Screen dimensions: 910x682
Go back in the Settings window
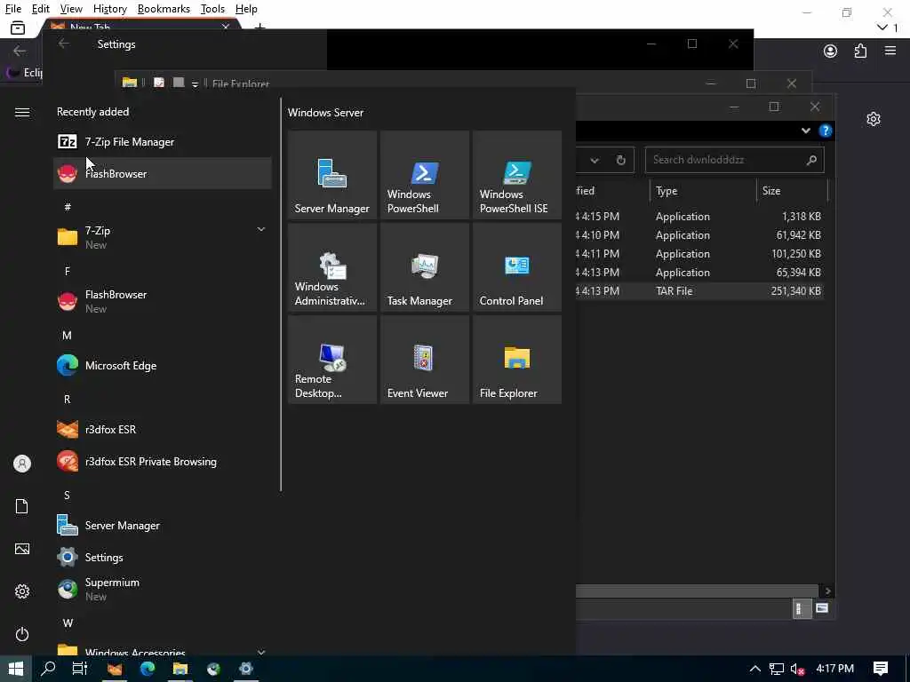[64, 44]
